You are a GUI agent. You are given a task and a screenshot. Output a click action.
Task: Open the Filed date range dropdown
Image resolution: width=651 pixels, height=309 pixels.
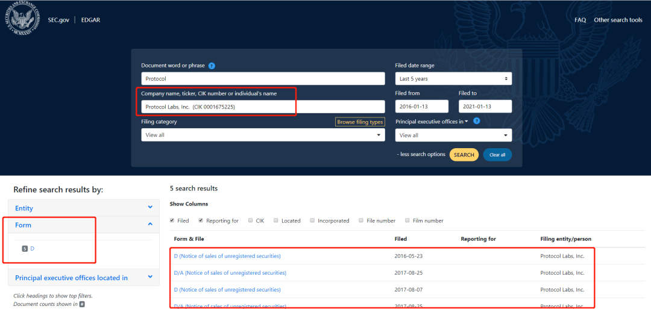pyautogui.click(x=453, y=78)
